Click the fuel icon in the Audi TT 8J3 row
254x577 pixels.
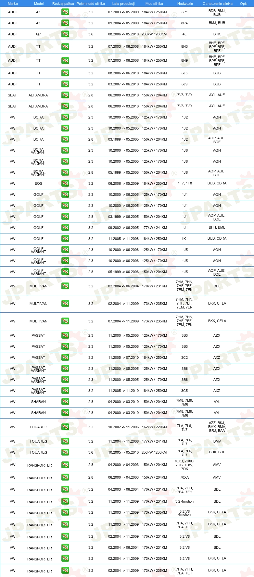[65, 73]
